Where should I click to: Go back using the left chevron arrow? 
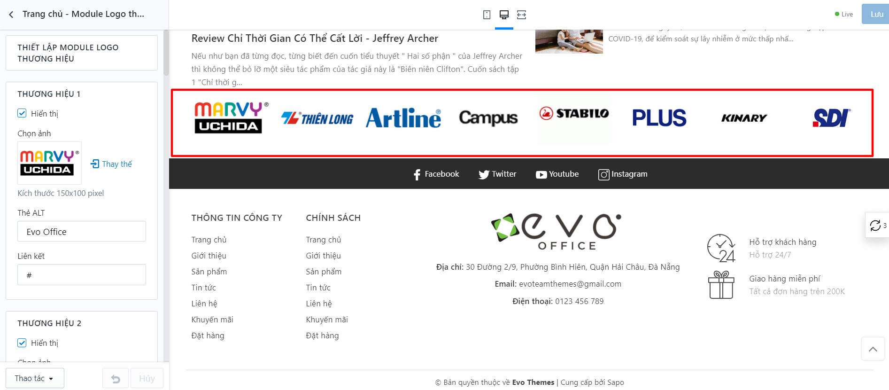[11, 15]
